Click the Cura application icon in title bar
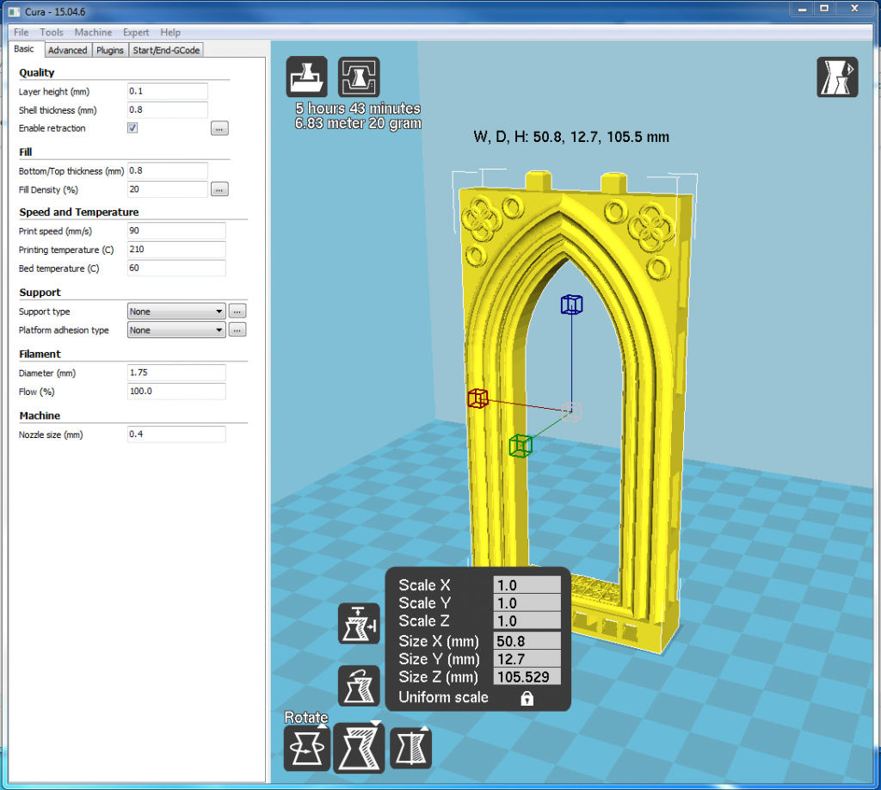881x790 pixels. pos(15,12)
